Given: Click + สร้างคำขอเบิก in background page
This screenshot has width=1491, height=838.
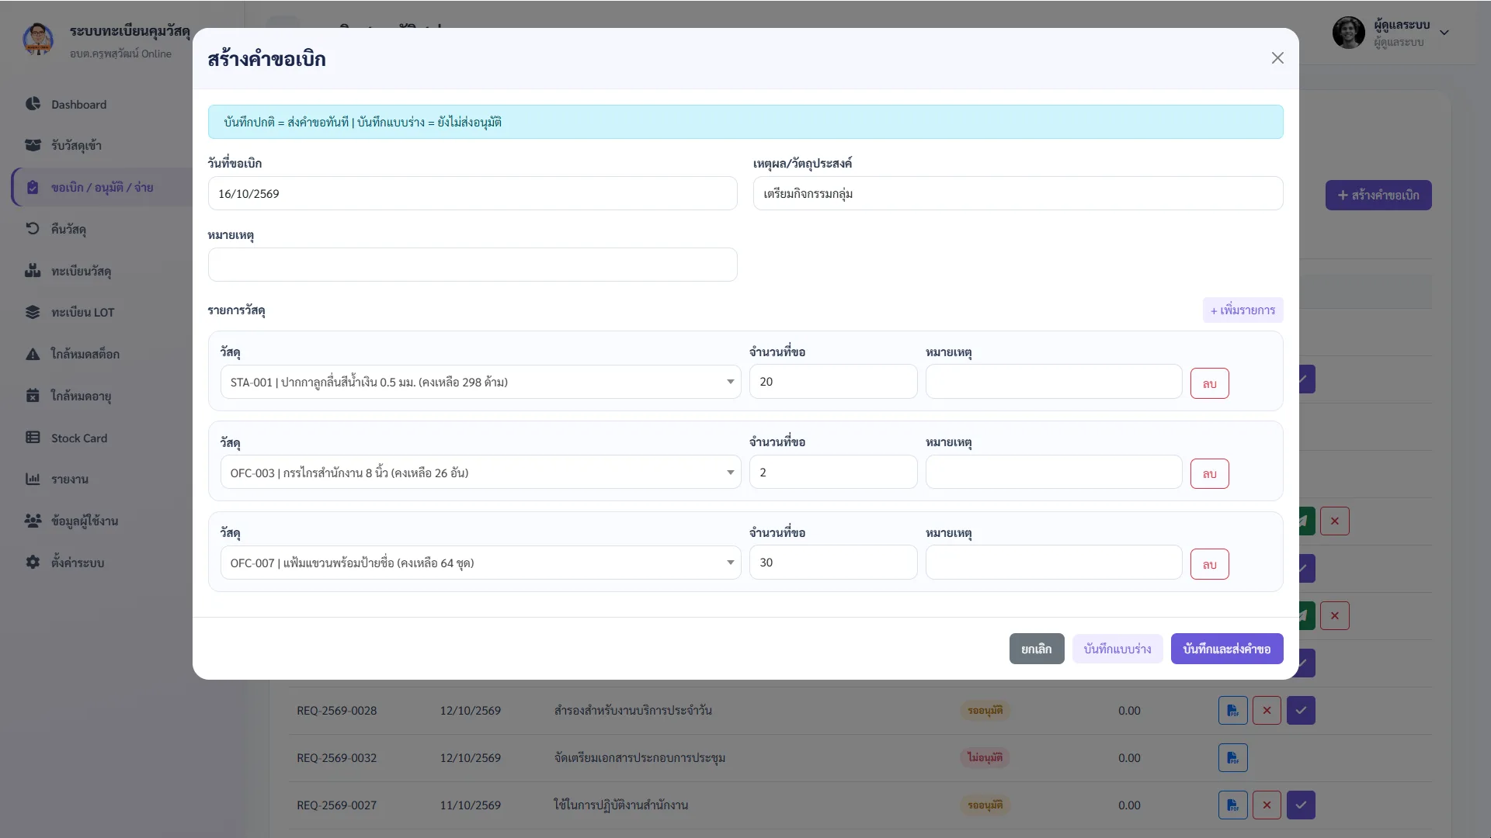Looking at the screenshot, I should point(1378,195).
